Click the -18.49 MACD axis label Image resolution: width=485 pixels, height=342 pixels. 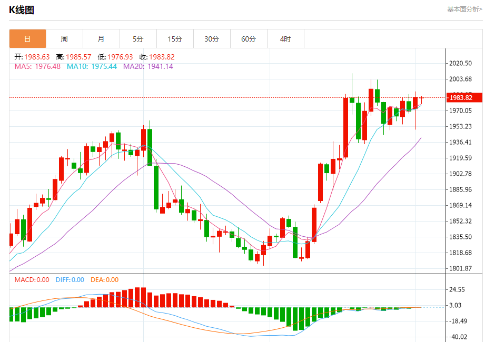[x=458, y=321]
